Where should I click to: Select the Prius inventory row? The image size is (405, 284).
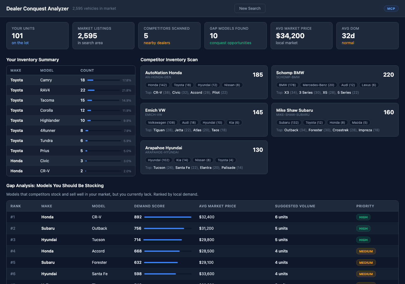point(71,151)
